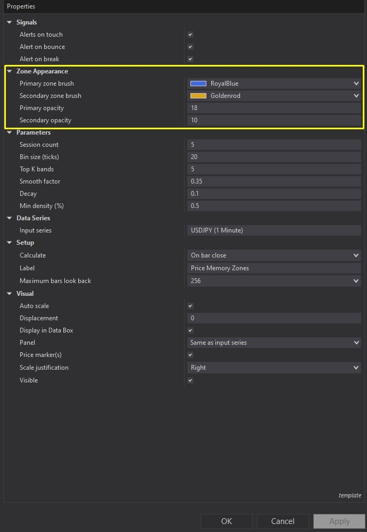Disable Alert on break checkbox
The height and width of the screenshot is (532, 367).
pyautogui.click(x=190, y=59)
